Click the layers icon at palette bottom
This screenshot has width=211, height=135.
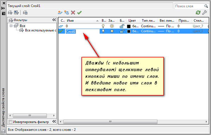4,131
